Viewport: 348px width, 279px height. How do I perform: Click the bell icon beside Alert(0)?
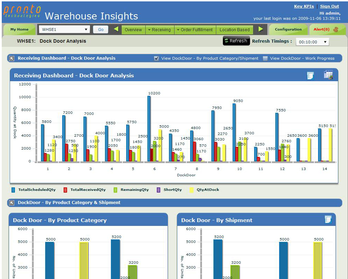pyautogui.click(x=336, y=29)
